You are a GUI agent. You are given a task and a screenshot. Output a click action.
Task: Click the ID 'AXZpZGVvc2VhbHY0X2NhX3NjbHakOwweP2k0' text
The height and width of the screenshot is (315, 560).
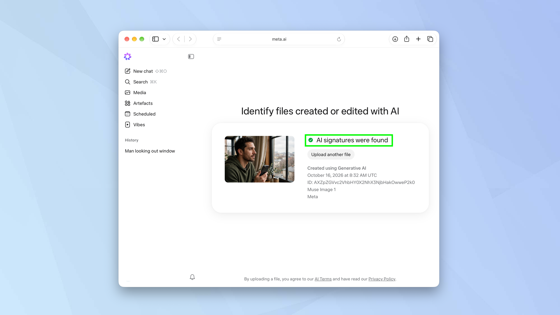tap(364, 182)
